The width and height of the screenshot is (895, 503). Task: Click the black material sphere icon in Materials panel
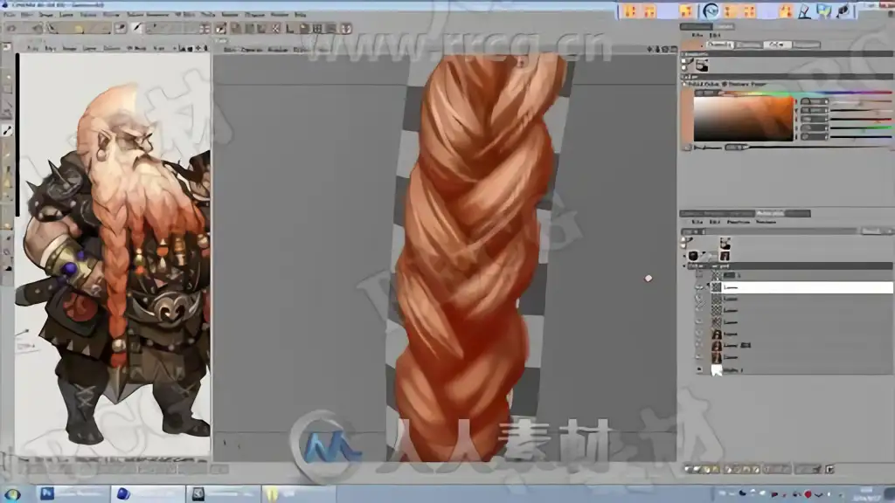(693, 256)
